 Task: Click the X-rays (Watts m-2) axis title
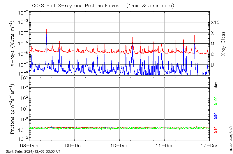coord(13,44)
